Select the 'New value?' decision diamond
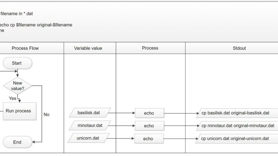The image size is (278, 156). pyautogui.click(x=18, y=86)
